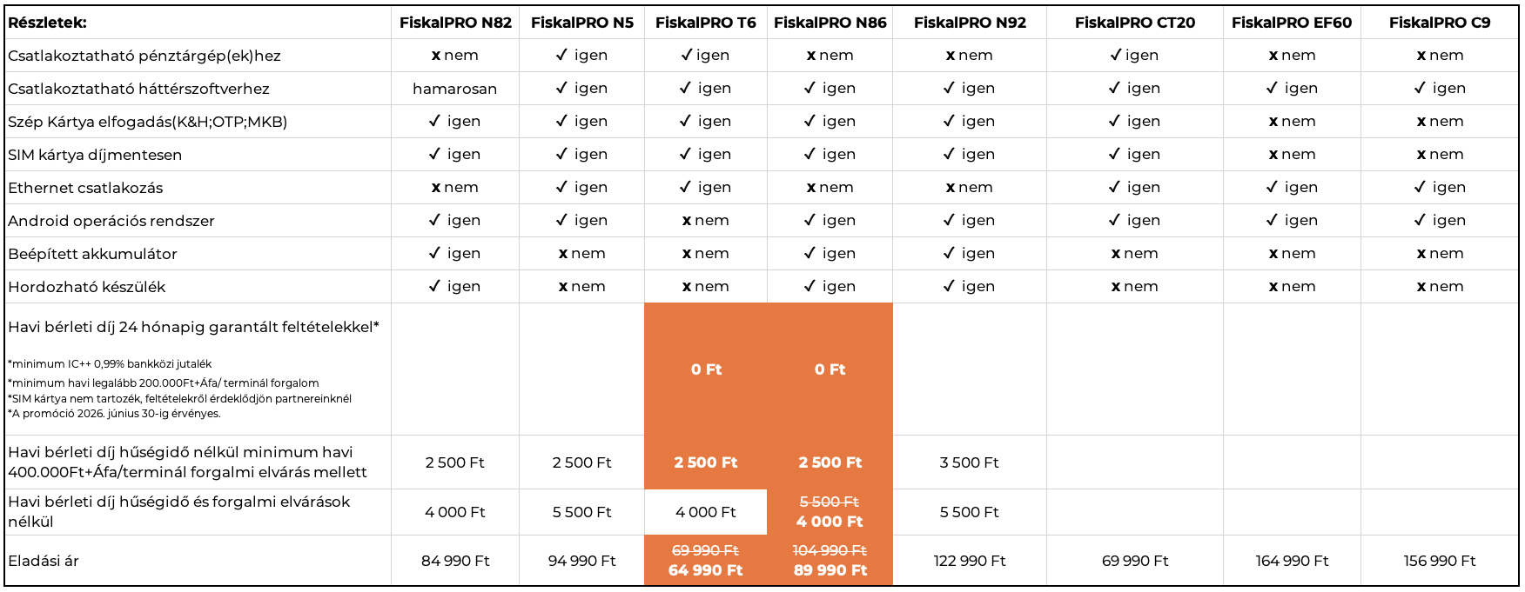1525x592 pixels.
Task: Click the checkmark for FiskalPRO CT20 SIM kártya
Action: point(1114,154)
